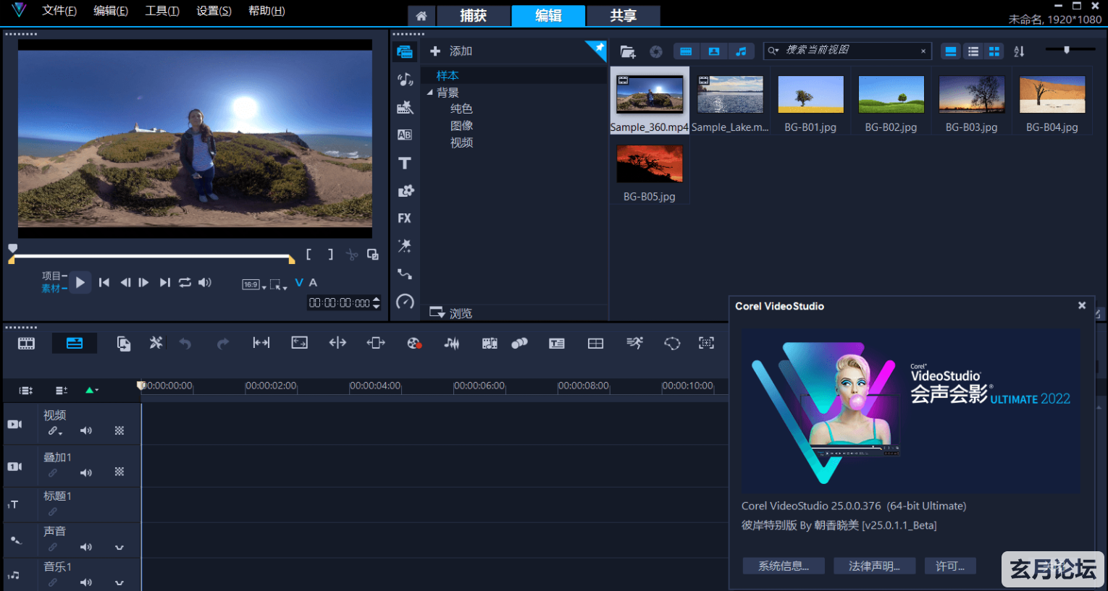The image size is (1108, 591).
Task: Switch to the 共享 tab
Action: (x=623, y=16)
